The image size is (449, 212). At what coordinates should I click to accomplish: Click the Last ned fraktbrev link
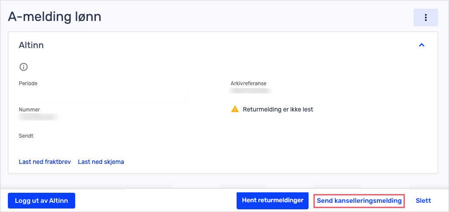(x=45, y=162)
